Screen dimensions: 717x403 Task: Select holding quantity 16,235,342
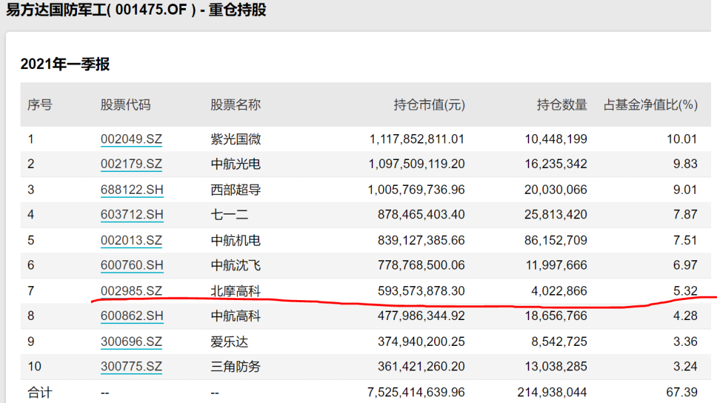point(556,164)
